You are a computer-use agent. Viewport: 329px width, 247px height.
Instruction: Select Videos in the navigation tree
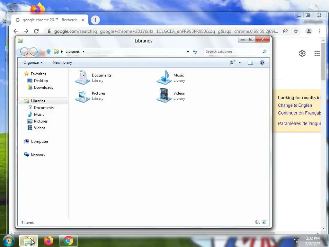[40, 128]
